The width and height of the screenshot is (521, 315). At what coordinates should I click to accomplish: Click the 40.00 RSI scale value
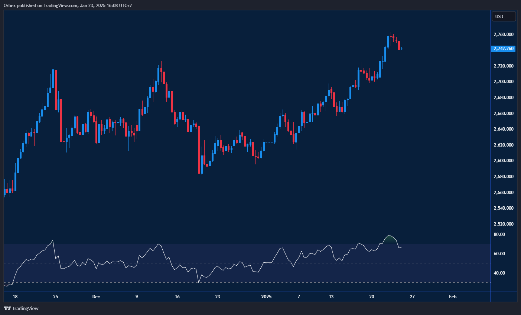pos(499,273)
